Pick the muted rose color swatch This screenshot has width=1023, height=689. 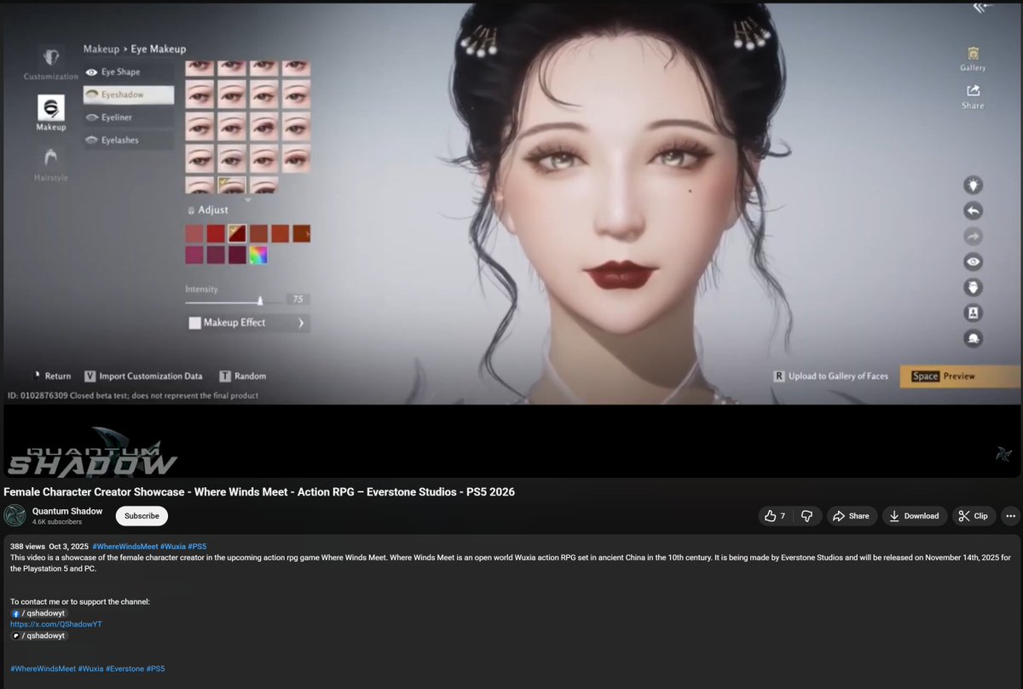coord(194,233)
